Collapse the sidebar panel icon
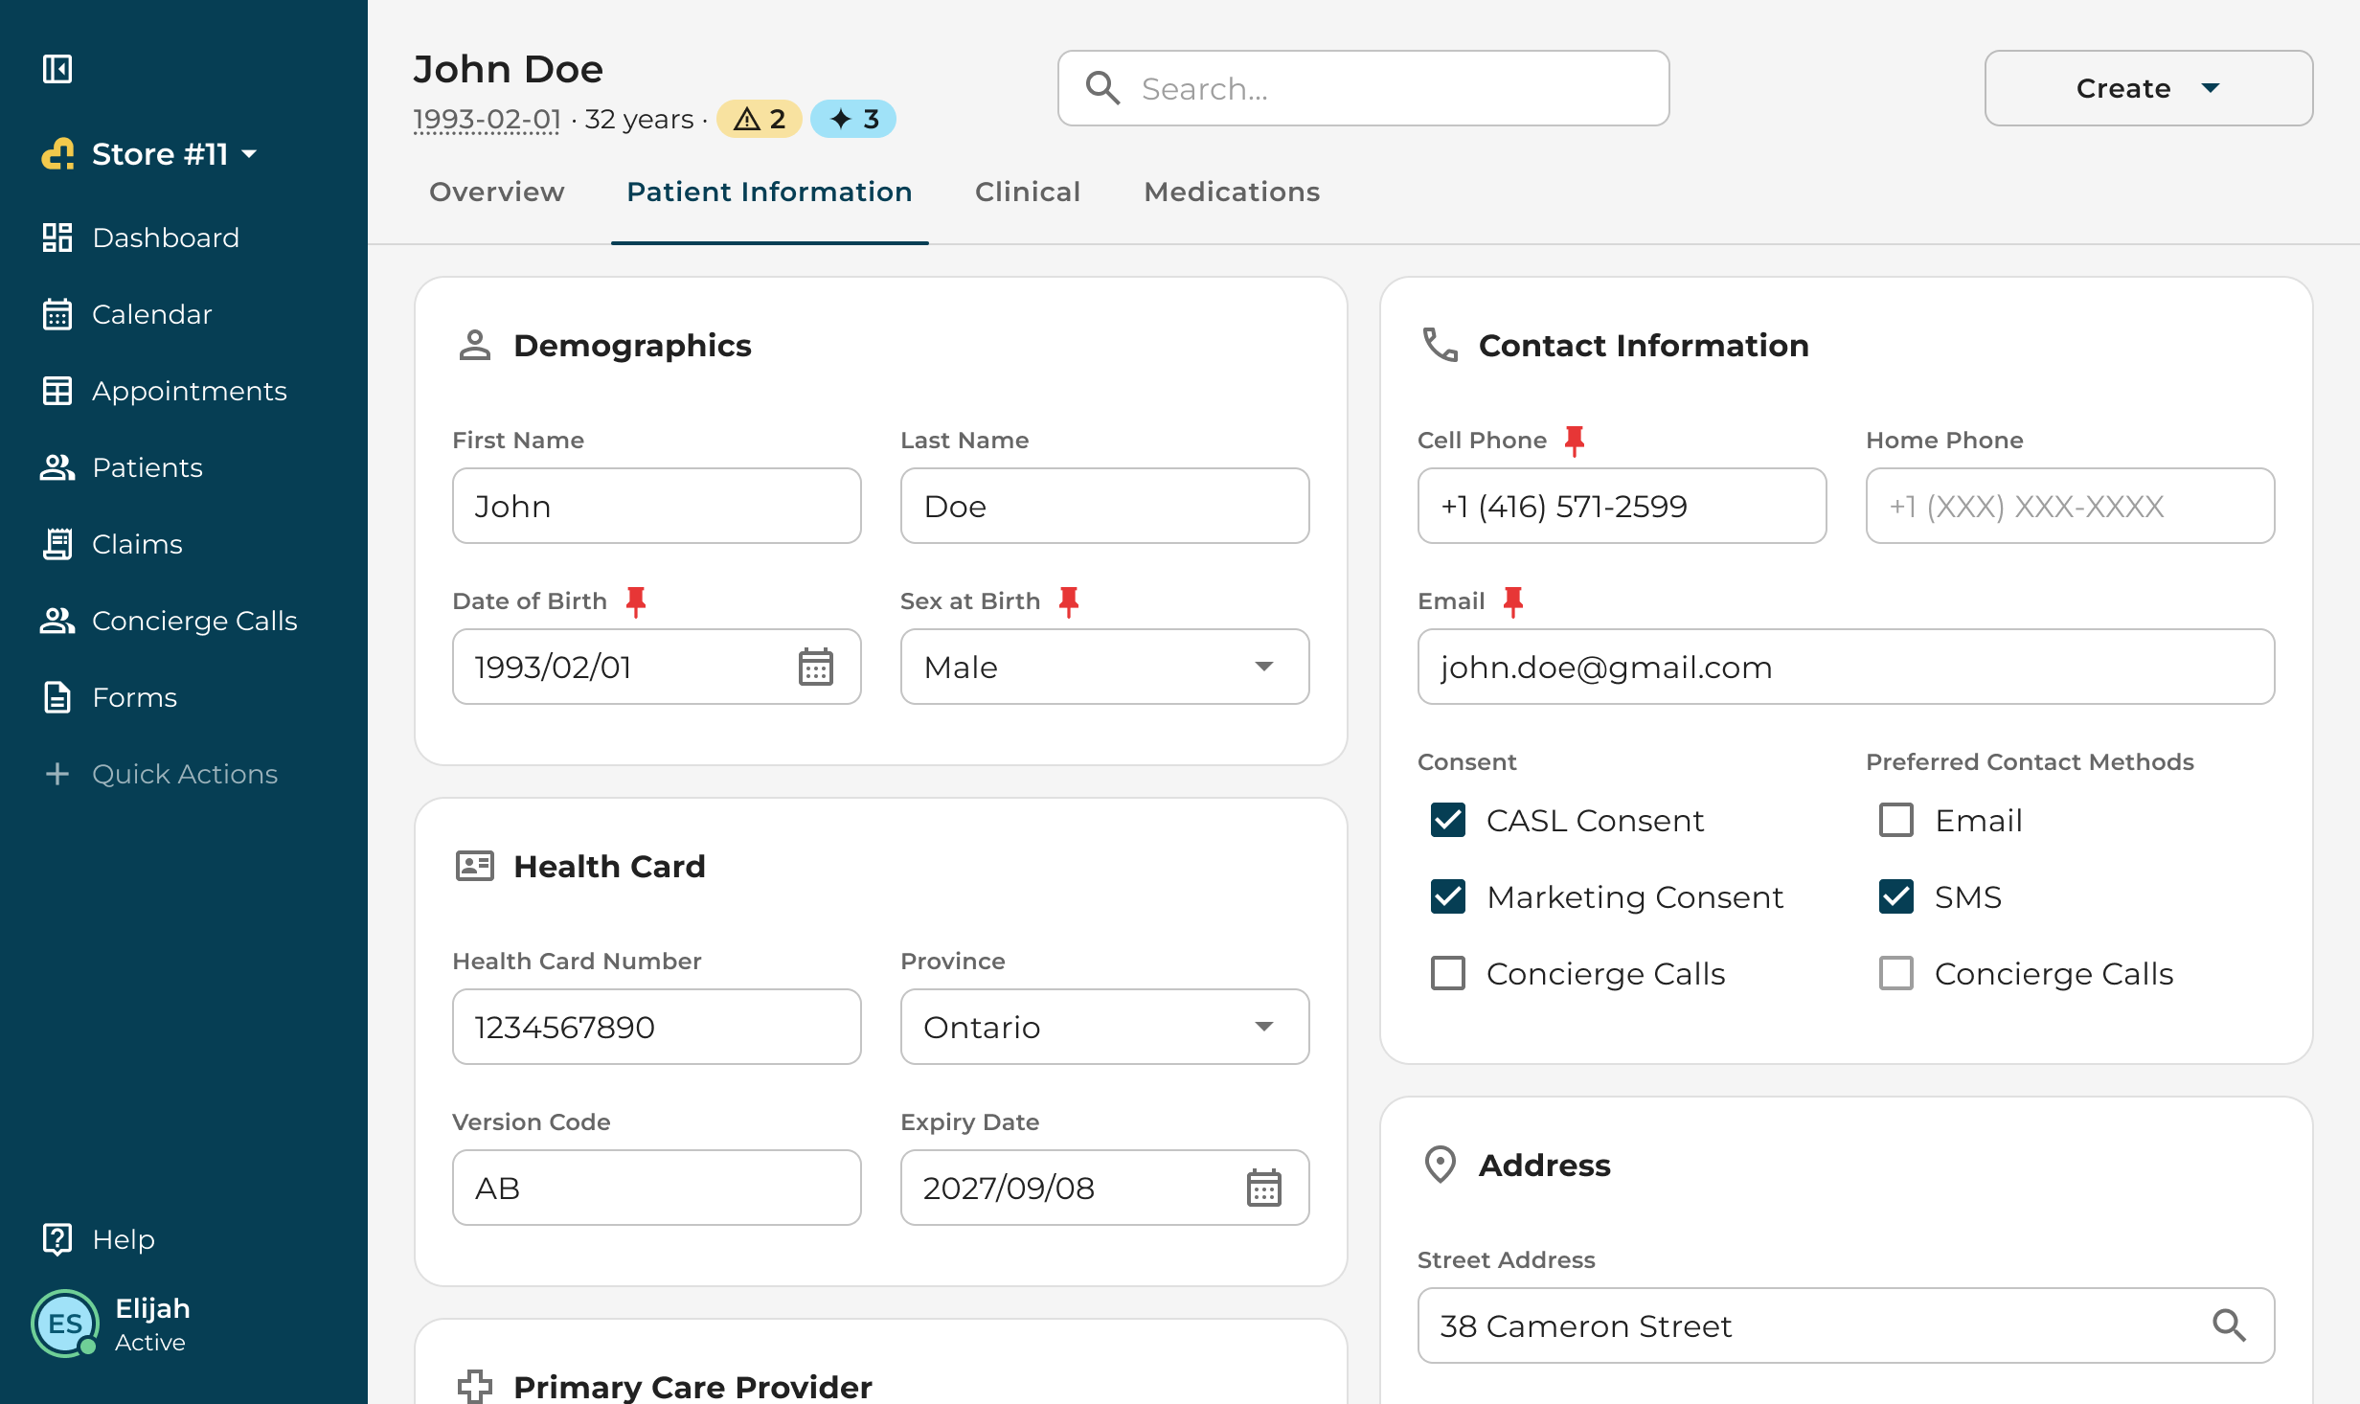 [x=57, y=69]
